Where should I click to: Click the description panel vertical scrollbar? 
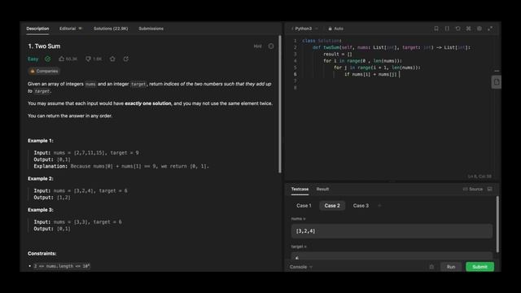280,104
